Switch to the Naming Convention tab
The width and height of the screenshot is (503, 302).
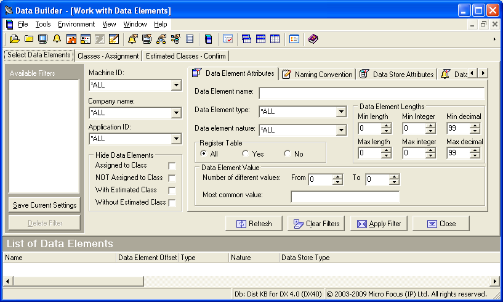click(x=318, y=74)
